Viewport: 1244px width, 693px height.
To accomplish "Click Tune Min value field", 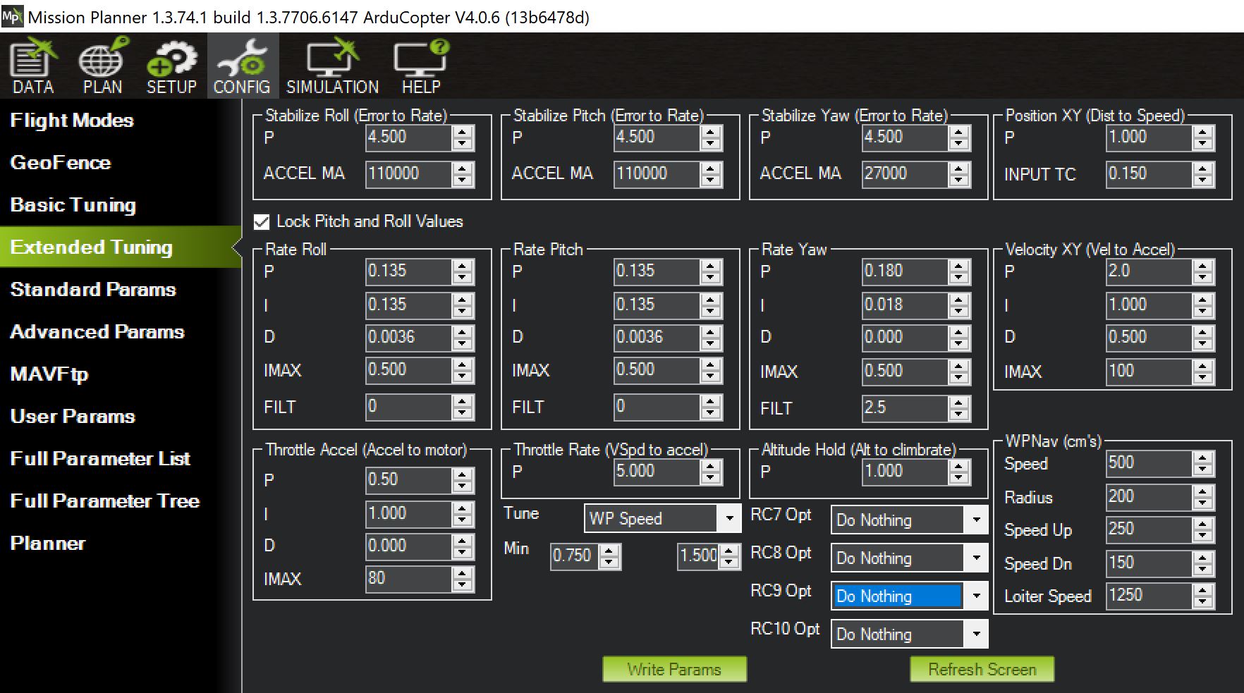I will (x=574, y=556).
